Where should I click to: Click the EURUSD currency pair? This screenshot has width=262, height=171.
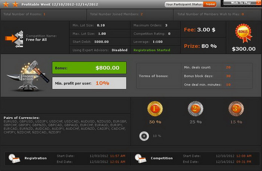tap(10, 121)
